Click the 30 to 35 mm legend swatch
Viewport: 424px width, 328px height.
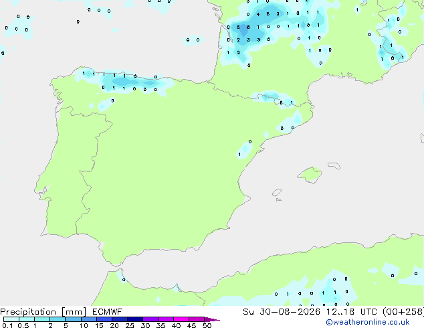pos(150,319)
